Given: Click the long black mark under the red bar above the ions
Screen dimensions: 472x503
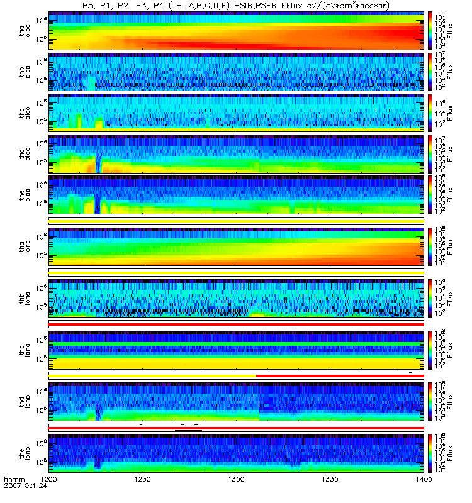Looking at the screenshot, I should coord(188,431).
